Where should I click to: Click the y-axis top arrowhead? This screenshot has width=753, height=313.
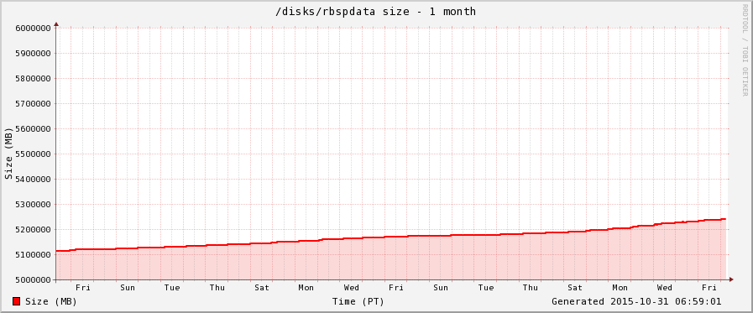(x=56, y=23)
